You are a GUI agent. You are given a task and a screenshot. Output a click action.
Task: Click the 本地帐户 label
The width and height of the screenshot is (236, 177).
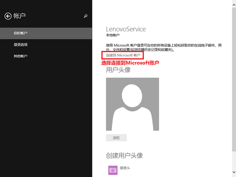pyautogui.click(x=112, y=35)
